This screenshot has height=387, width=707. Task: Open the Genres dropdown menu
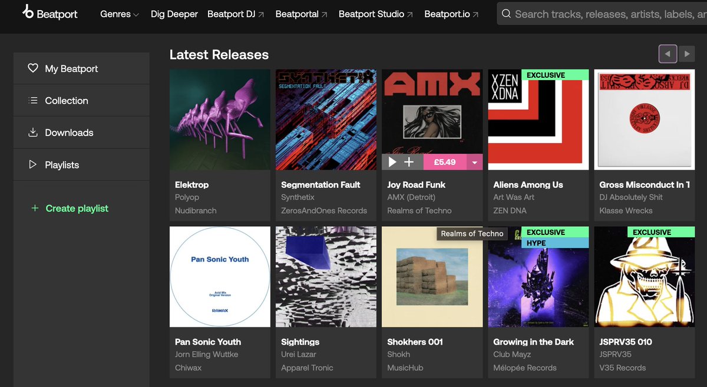[120, 14]
